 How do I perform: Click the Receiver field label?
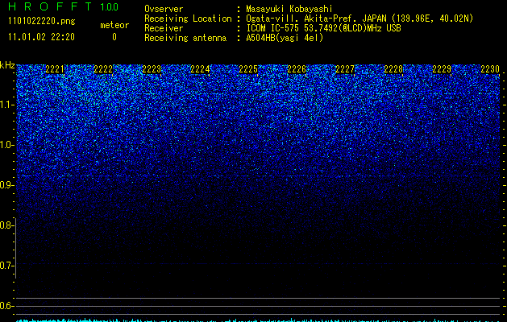(x=164, y=28)
